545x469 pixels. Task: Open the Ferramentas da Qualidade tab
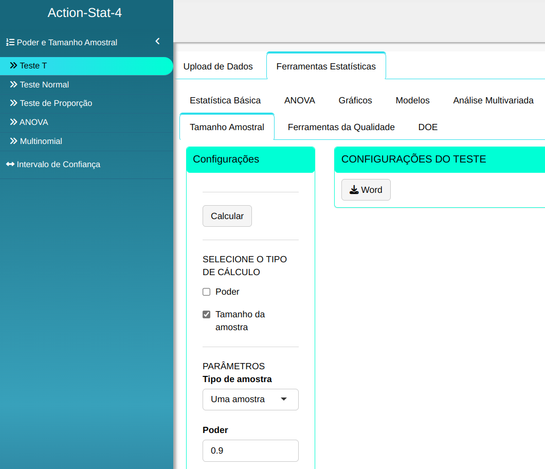(341, 127)
